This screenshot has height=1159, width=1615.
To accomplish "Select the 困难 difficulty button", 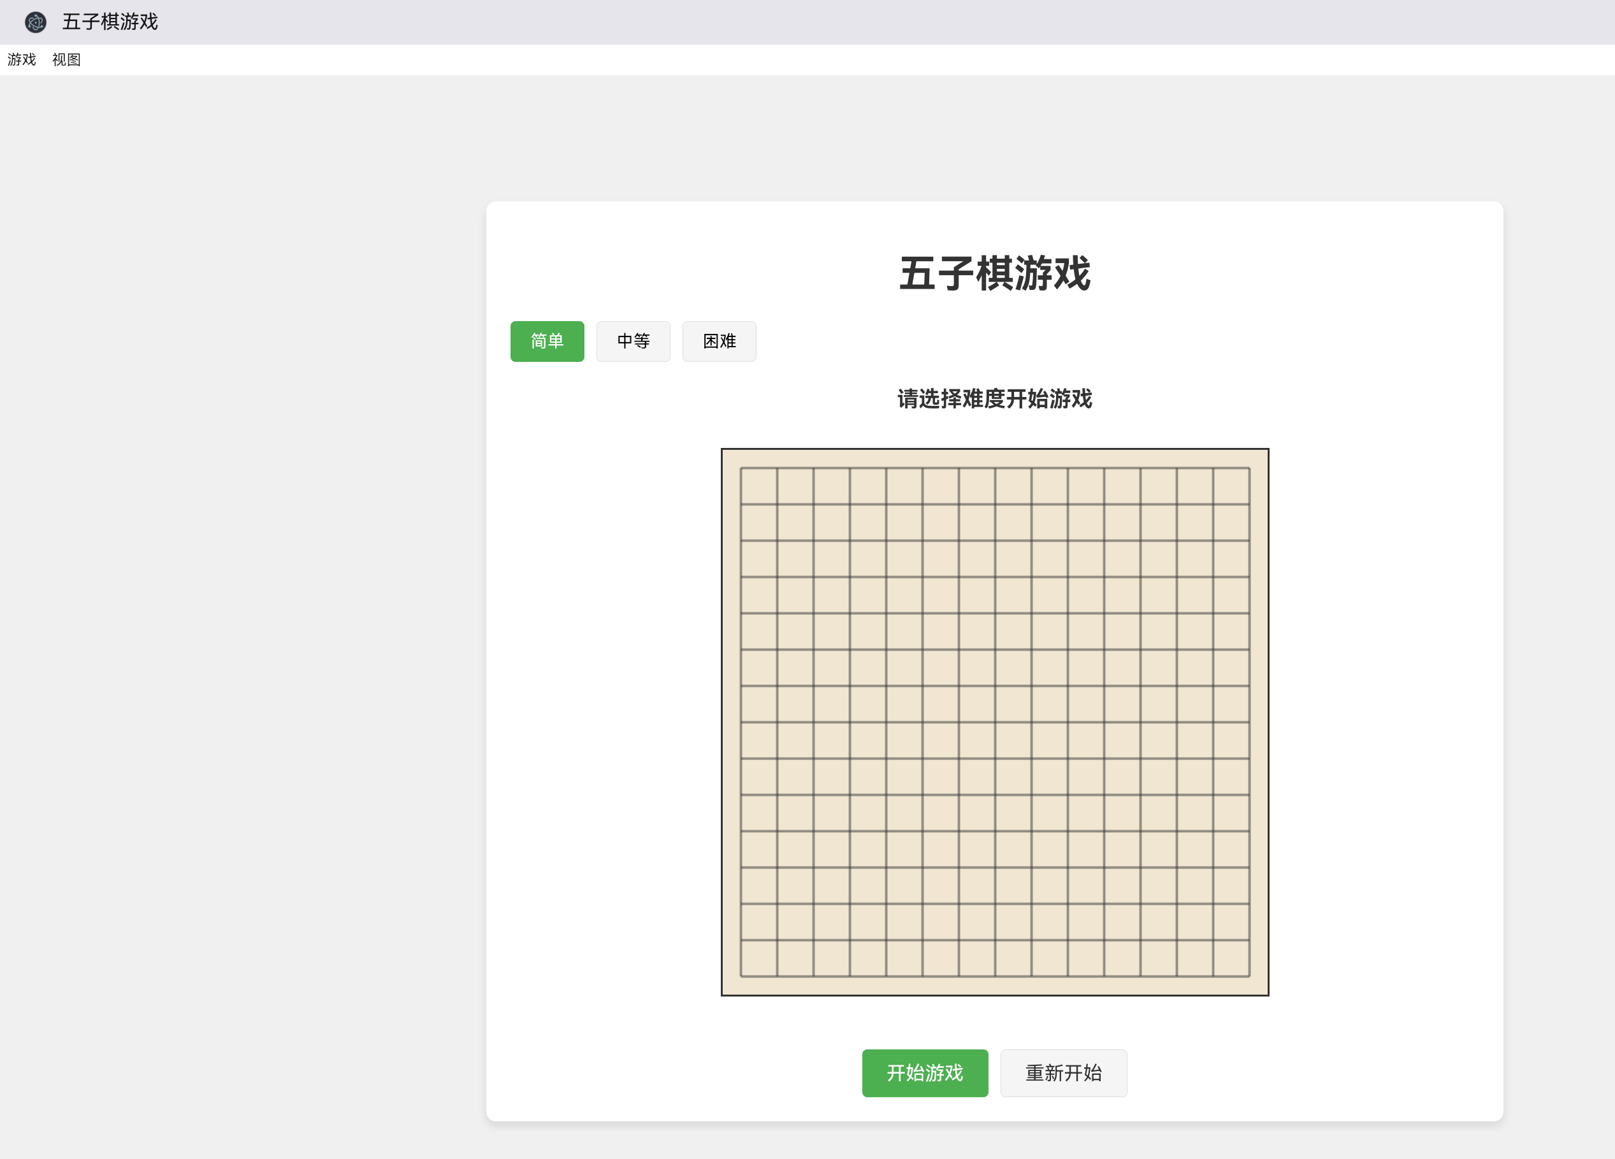I will (718, 341).
